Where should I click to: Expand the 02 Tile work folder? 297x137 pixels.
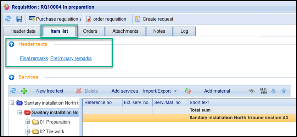[x=28, y=131]
